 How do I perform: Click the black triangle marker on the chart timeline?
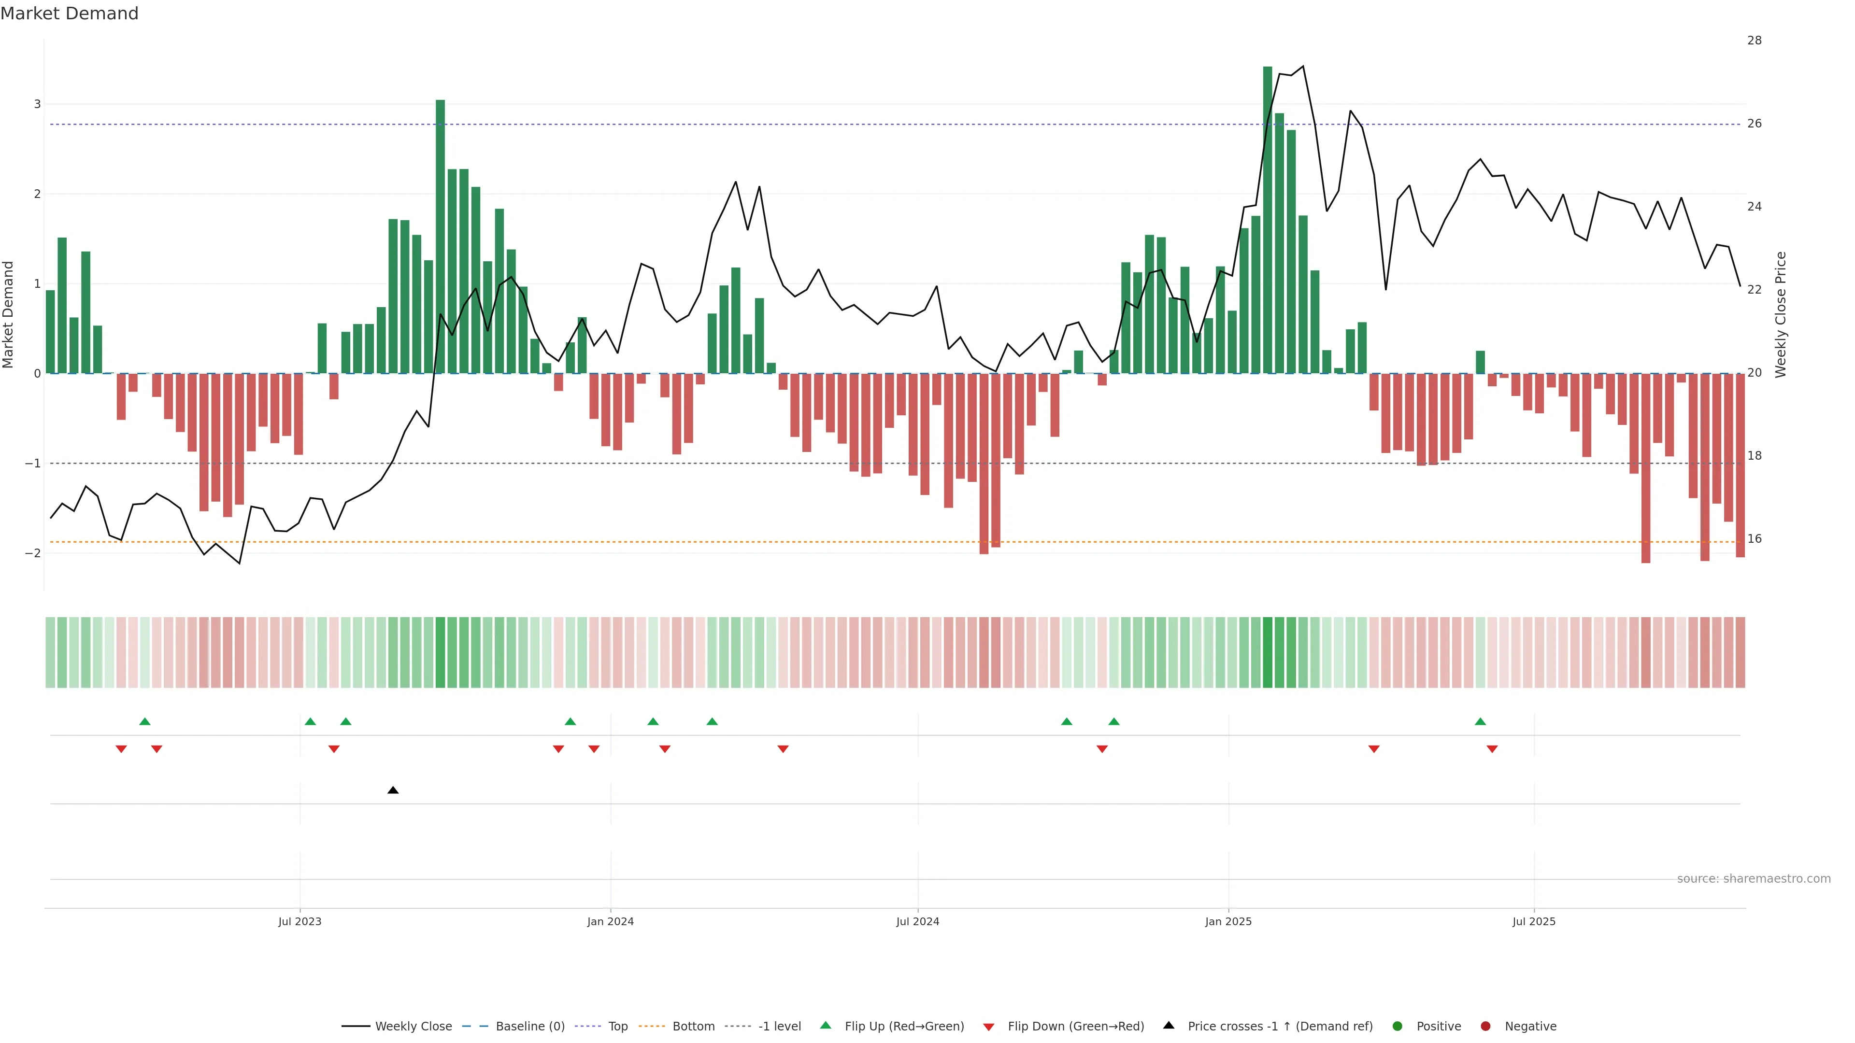(392, 790)
